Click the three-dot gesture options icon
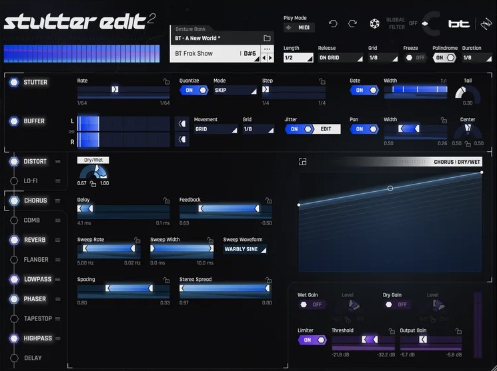Viewport: 497px width, 371px height. click(x=267, y=49)
